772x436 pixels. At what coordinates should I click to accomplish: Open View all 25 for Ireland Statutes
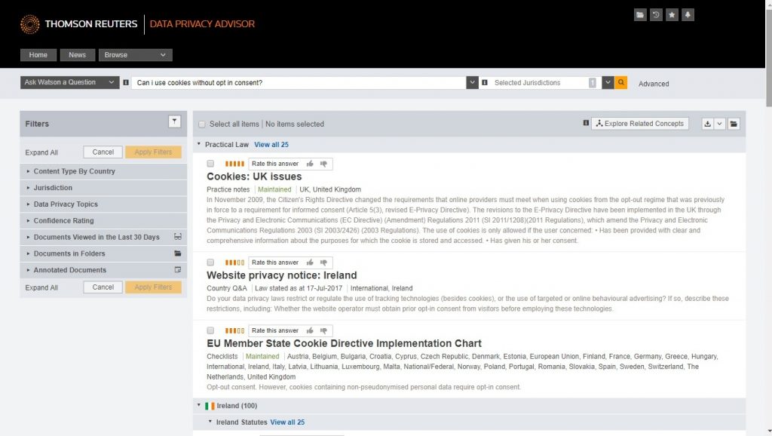pyautogui.click(x=287, y=422)
